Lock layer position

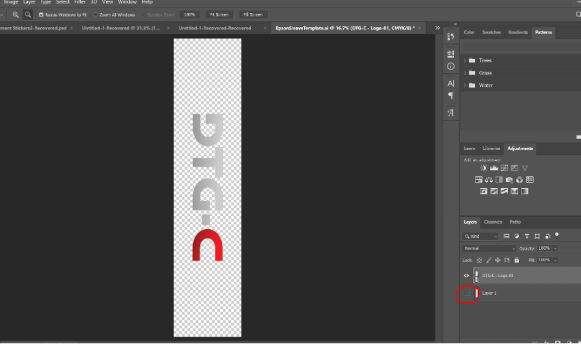pos(498,260)
